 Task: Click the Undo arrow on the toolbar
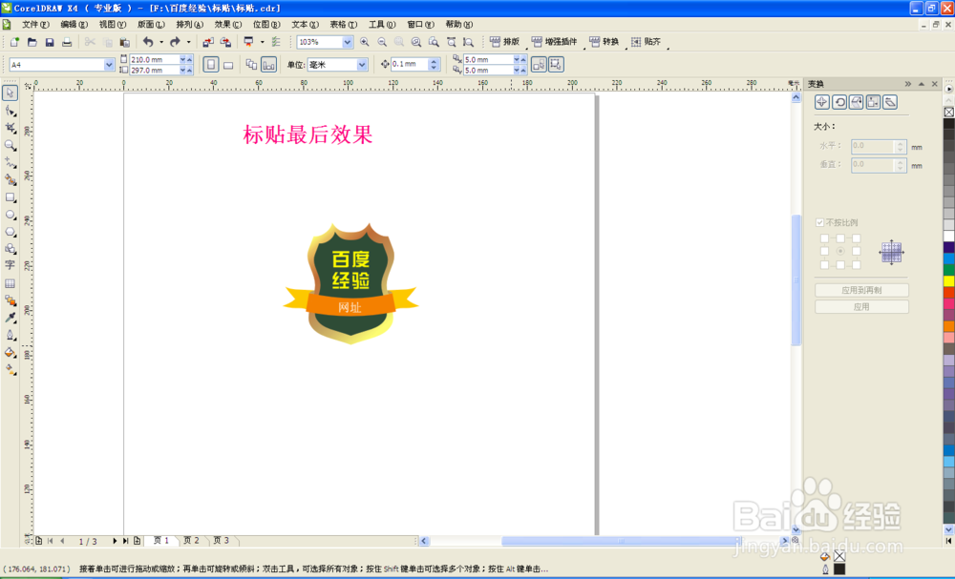(x=149, y=41)
